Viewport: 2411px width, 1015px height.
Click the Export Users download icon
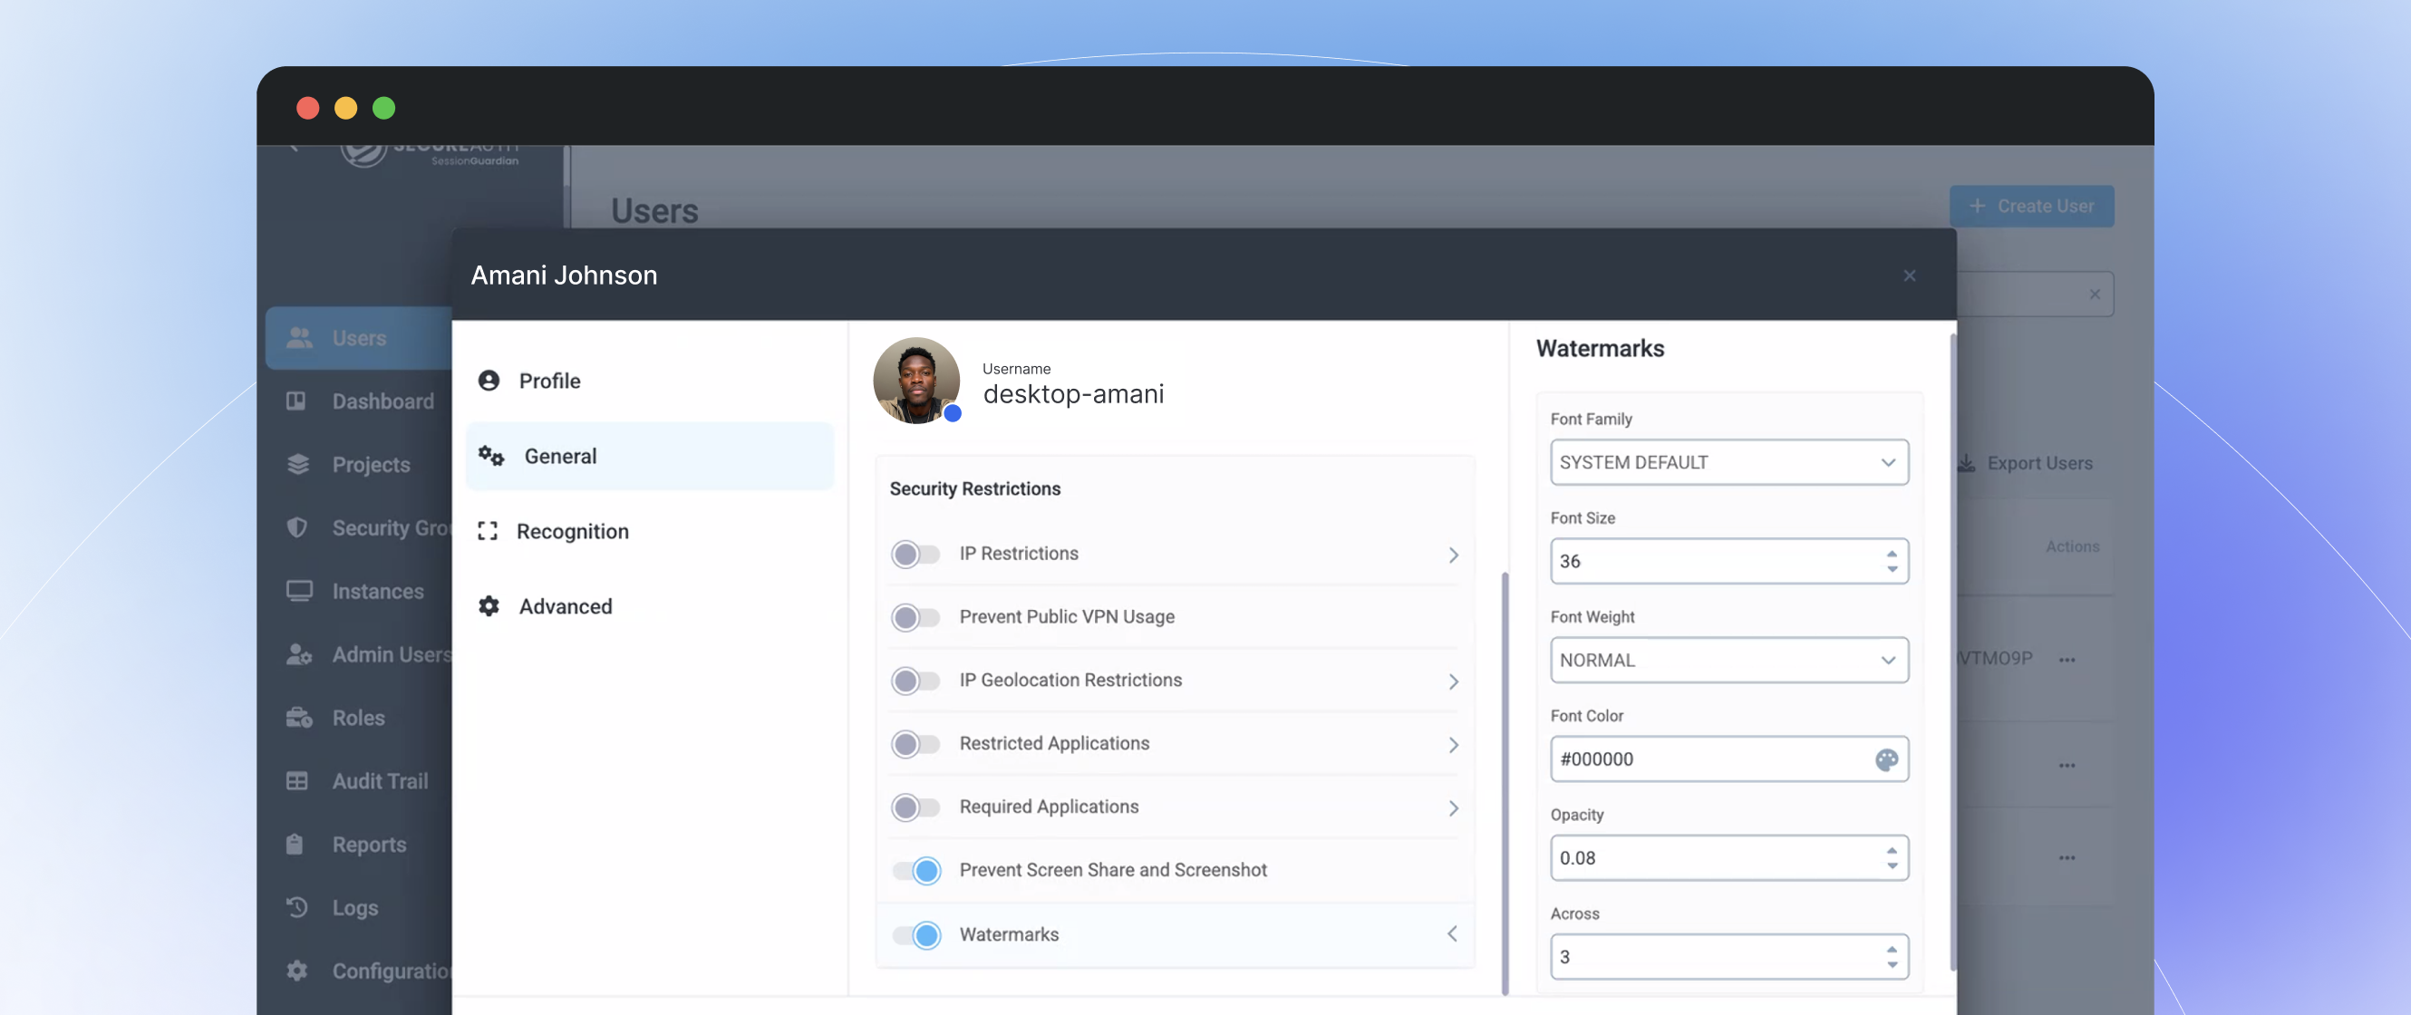(1968, 463)
